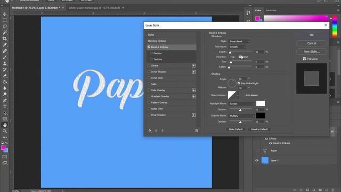The height and width of the screenshot is (192, 341).
Task: Select the Eraser tool
Action: click(x=5, y=76)
